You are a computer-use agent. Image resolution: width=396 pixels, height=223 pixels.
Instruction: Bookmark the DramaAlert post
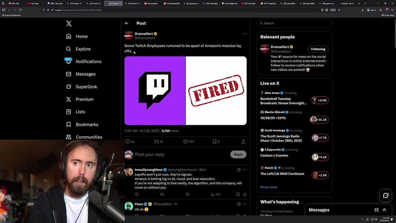click(x=214, y=142)
